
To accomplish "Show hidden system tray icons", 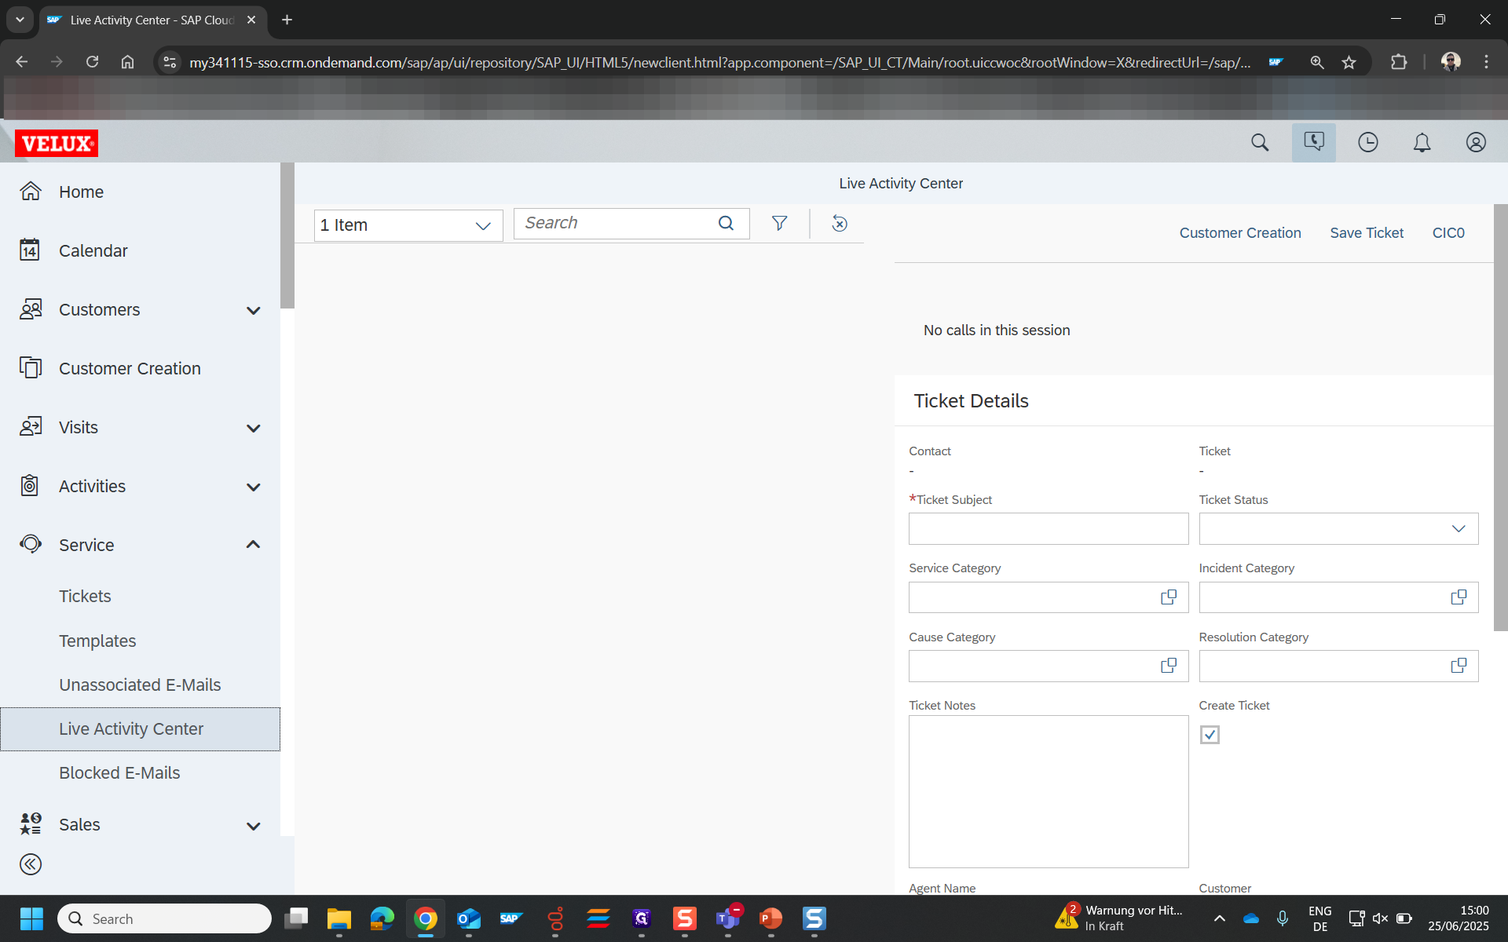I will [x=1219, y=918].
